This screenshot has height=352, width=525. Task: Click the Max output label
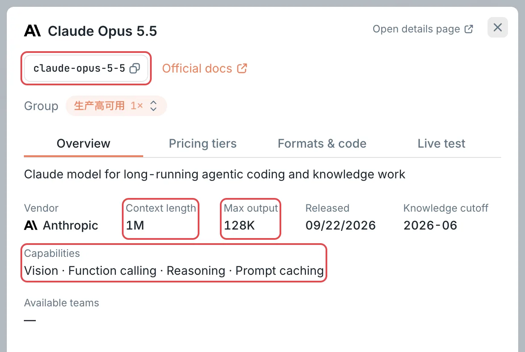(x=251, y=208)
